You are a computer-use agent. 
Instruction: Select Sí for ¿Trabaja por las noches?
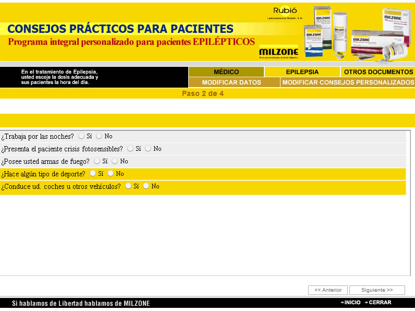[x=81, y=136]
